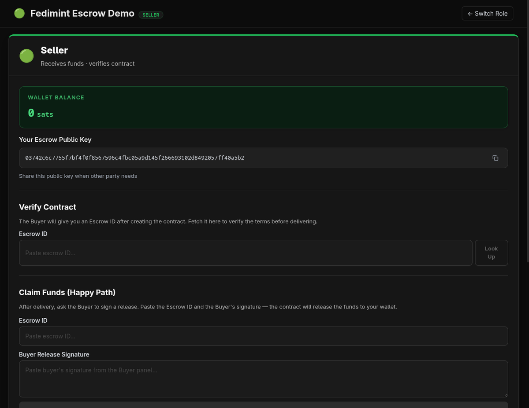529x408 pixels.
Task: Click the Buyer Release Signature textarea
Action: tap(264, 379)
